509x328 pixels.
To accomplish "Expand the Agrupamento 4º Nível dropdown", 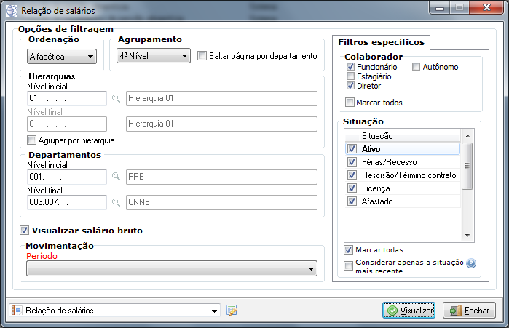I will click(x=154, y=56).
